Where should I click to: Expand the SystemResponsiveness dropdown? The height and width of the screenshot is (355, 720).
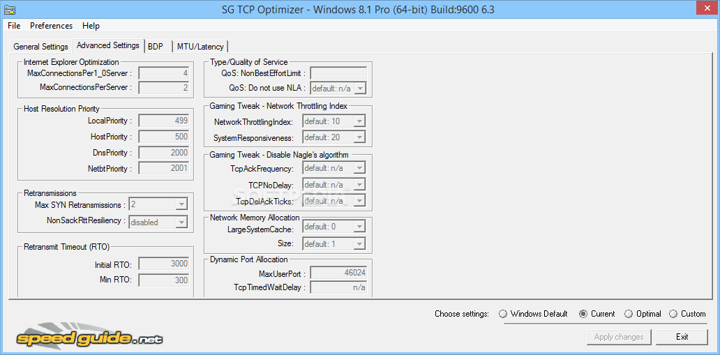coord(333,137)
